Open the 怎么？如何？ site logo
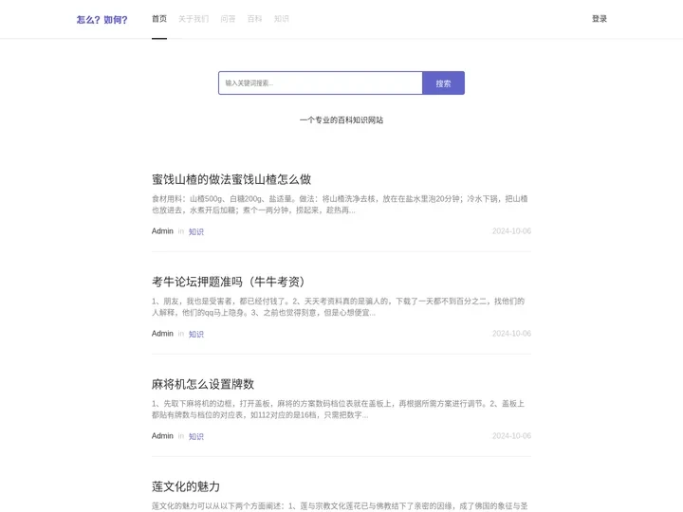 click(102, 20)
